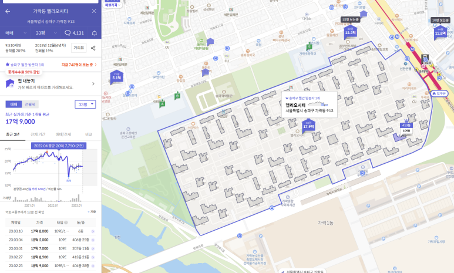Click the bus stop icon at bottom near 가락1동
The image size is (454, 273).
240,235
